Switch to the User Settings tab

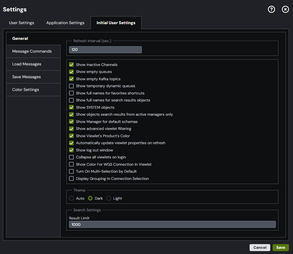coord(22,23)
